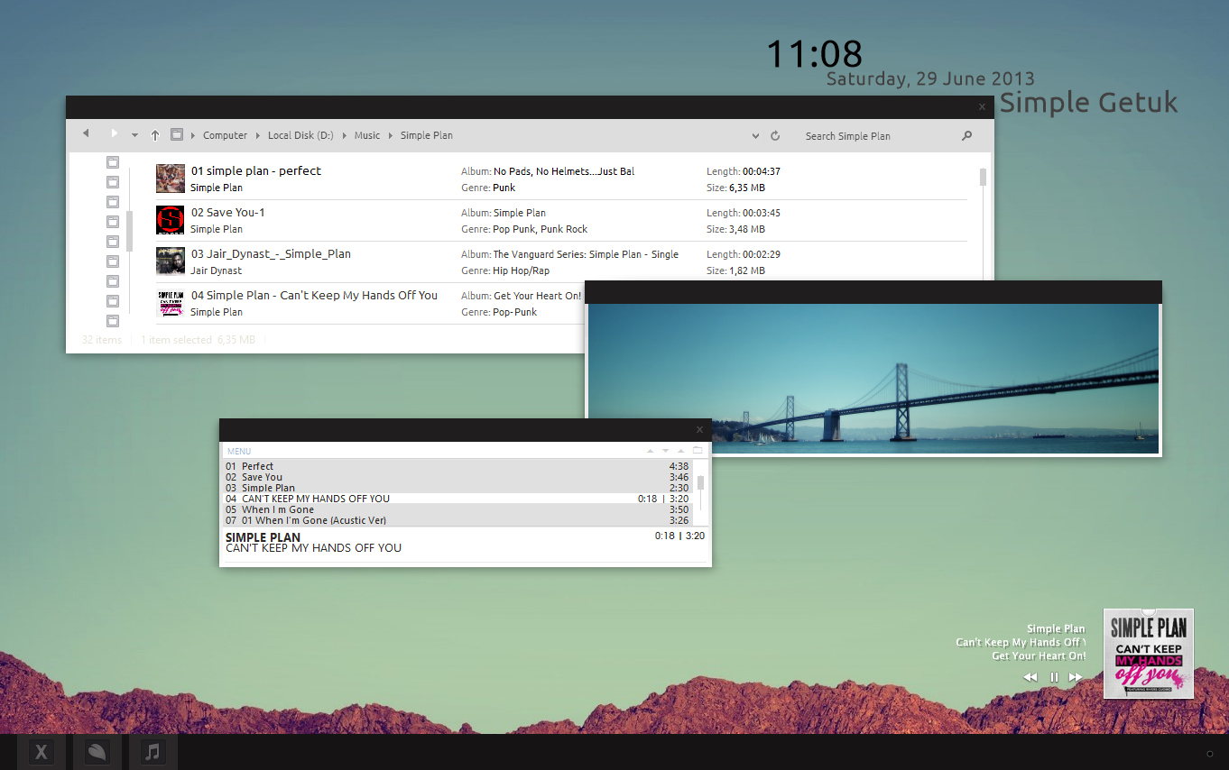Jump to Computer in the breadcrumb path
The image size is (1229, 770).
pos(225,135)
